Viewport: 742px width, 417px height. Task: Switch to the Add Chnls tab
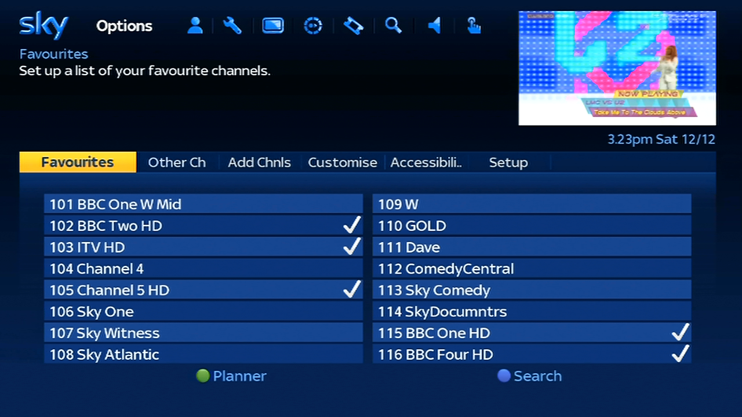point(259,162)
